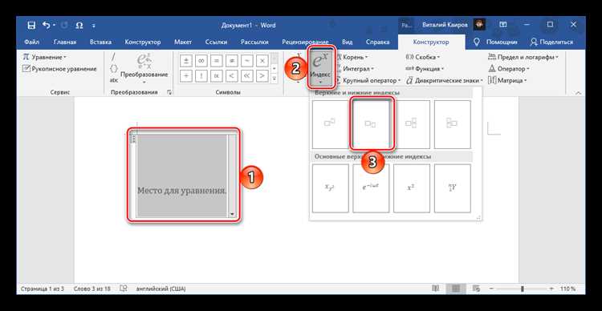Insert the x squared preset
Image resolution: width=602 pixels, height=311 pixels.
pyautogui.click(x=412, y=188)
